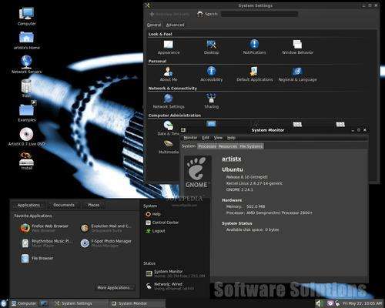
Task: Launch the Install desktop icon
Action: tap(26, 161)
